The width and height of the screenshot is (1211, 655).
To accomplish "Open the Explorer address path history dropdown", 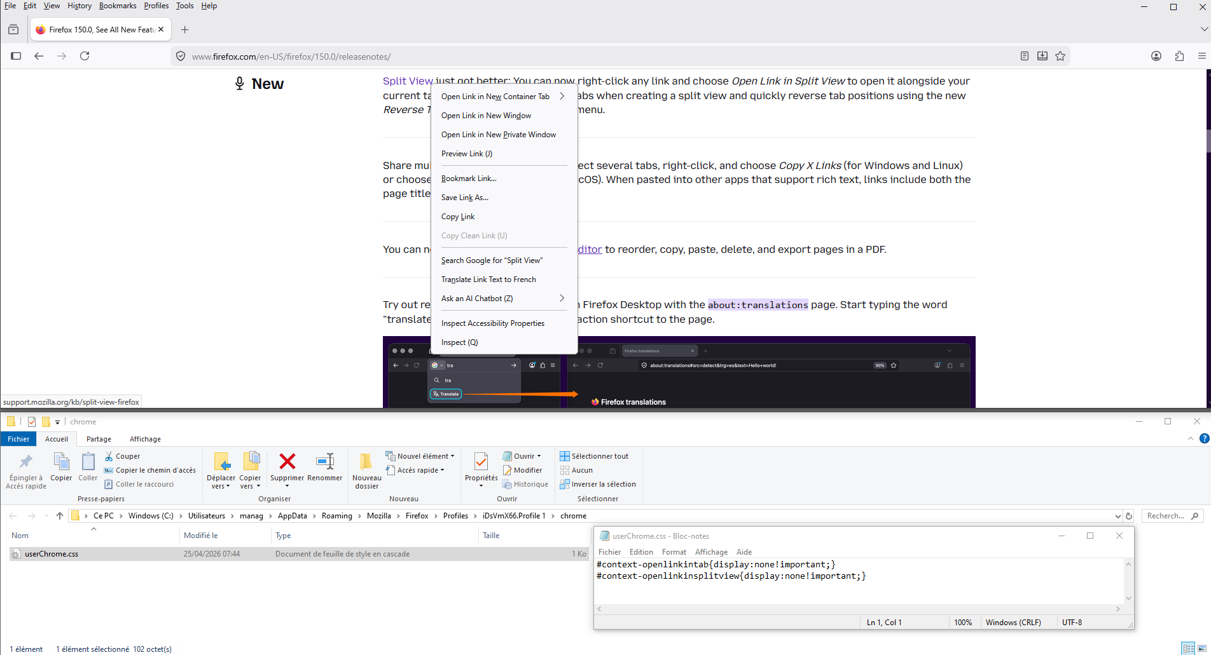I will point(1118,516).
